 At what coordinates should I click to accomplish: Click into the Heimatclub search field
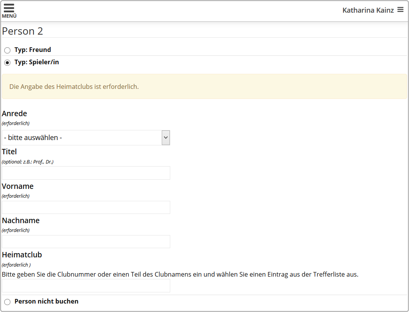tap(86, 286)
